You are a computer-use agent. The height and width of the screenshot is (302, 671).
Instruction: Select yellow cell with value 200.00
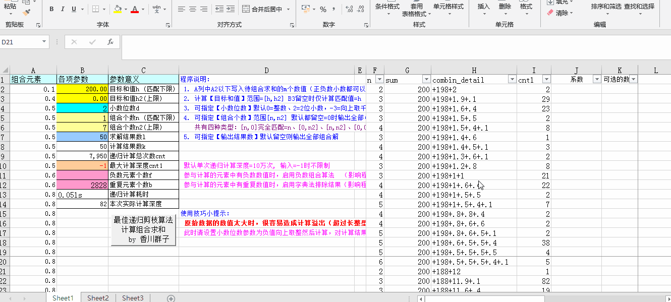click(x=82, y=89)
